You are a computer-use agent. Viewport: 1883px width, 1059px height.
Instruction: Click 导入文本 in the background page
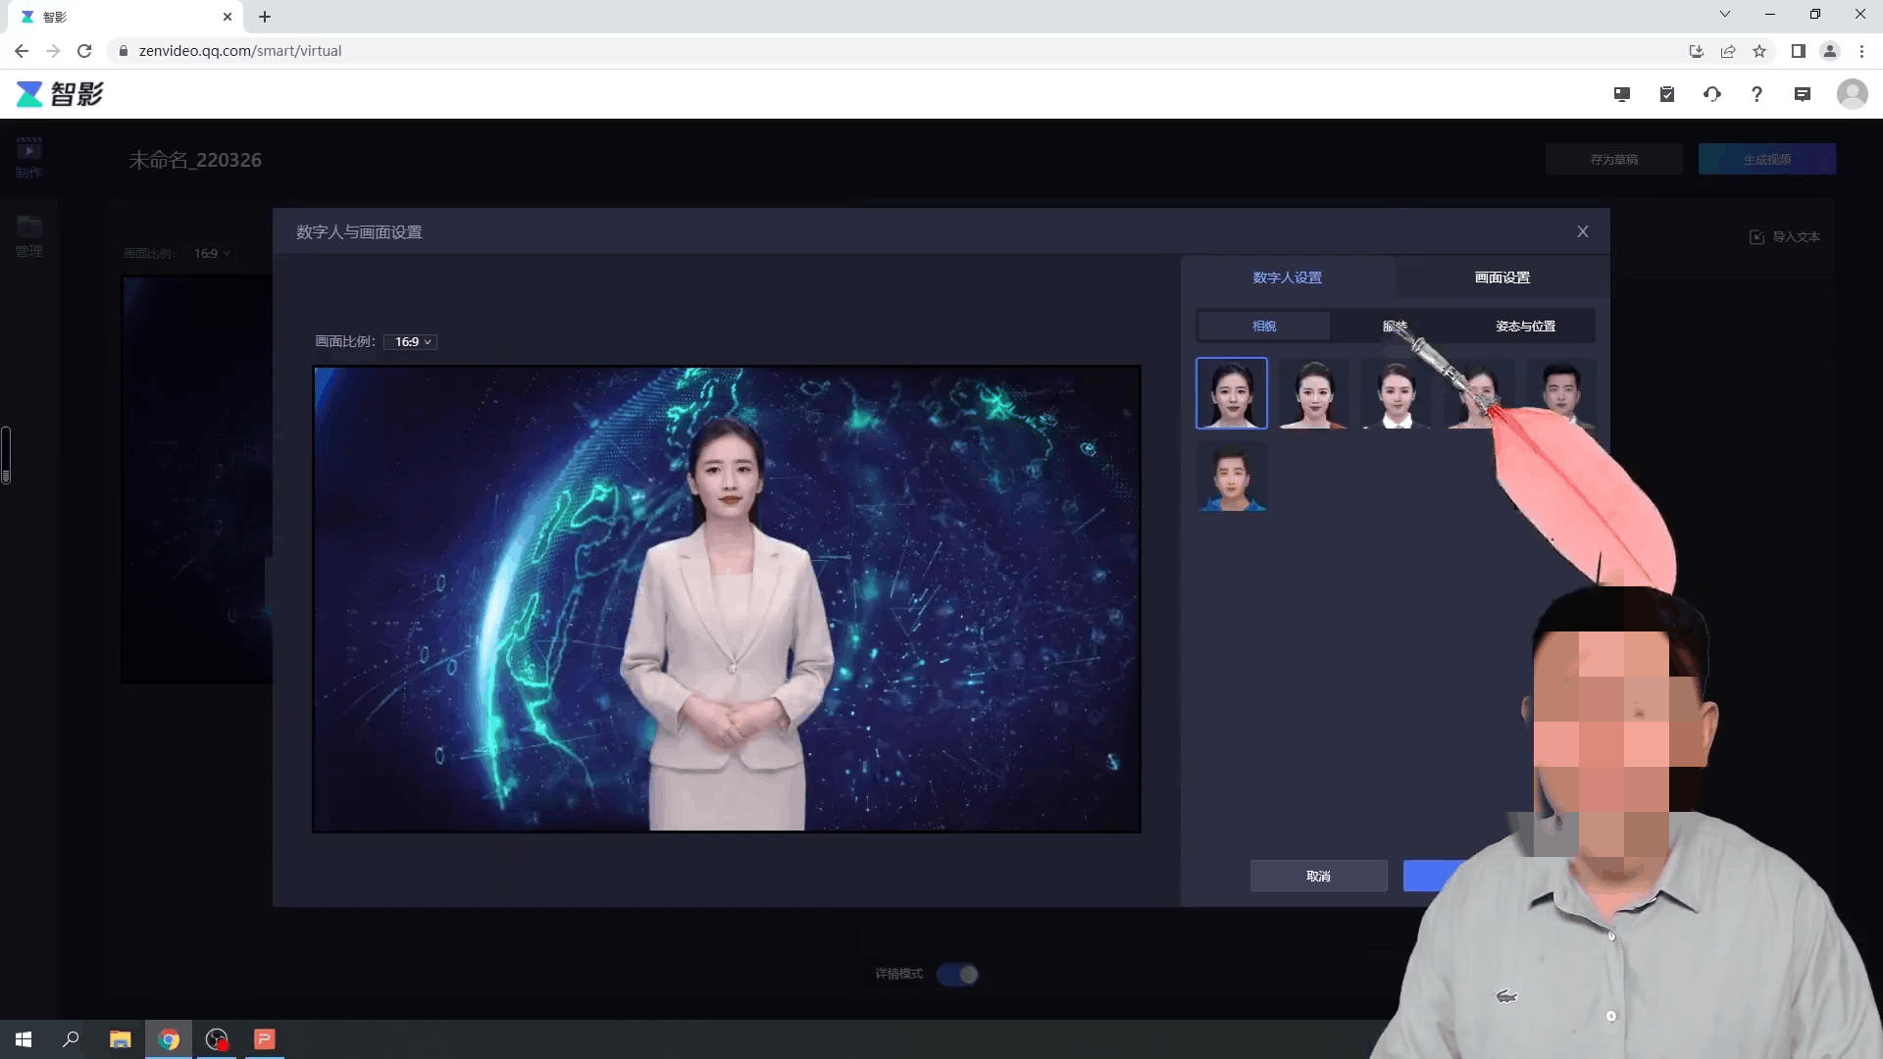tap(1785, 236)
